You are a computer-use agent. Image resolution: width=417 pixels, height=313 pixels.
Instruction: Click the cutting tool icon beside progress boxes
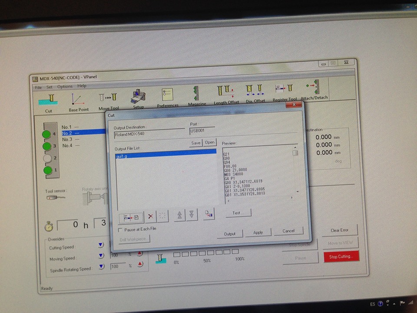(160, 259)
